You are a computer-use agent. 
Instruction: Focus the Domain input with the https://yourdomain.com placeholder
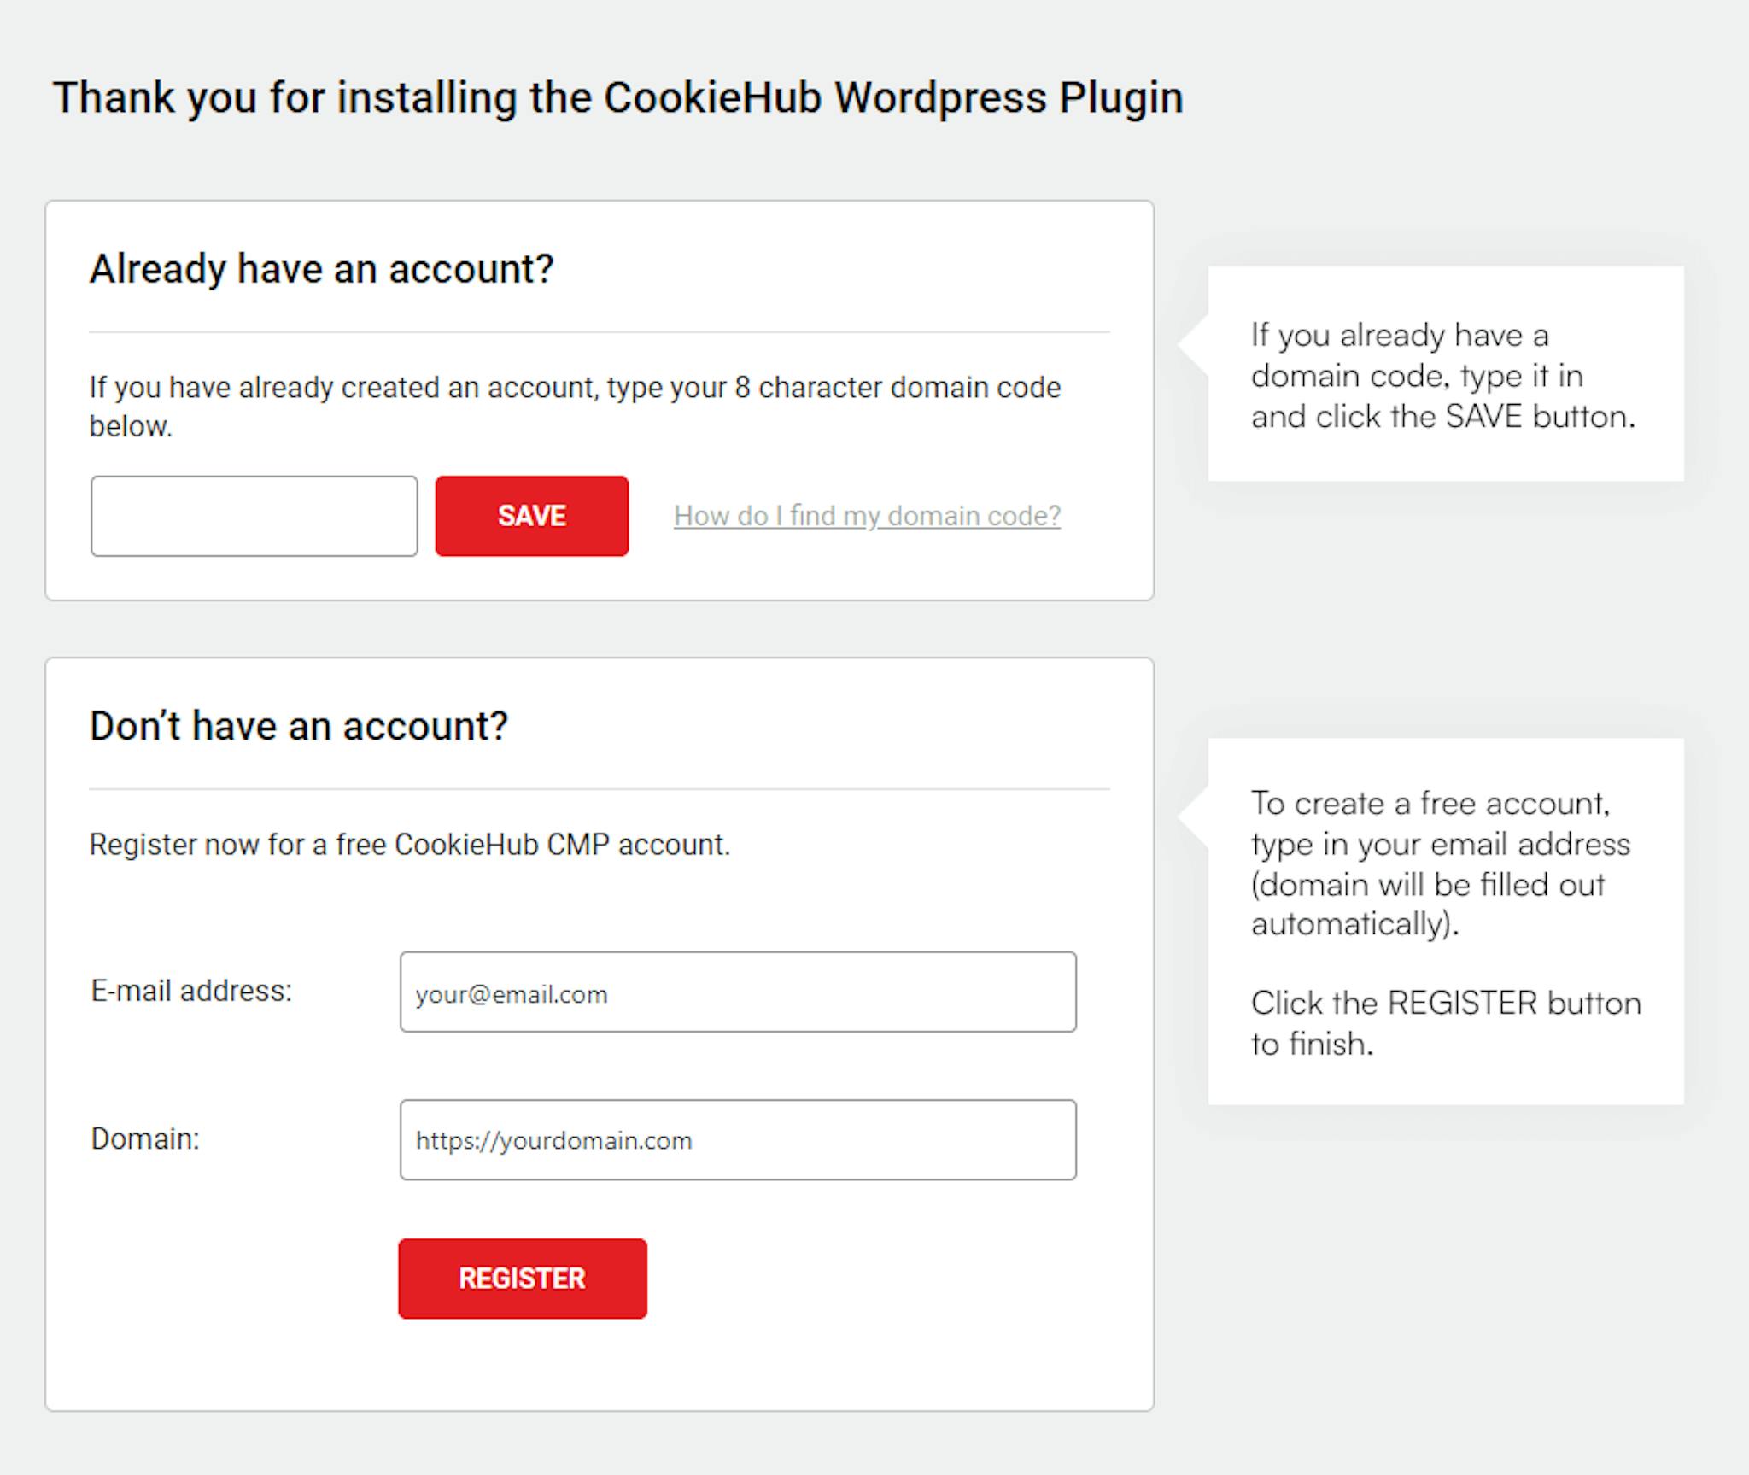(x=738, y=1140)
